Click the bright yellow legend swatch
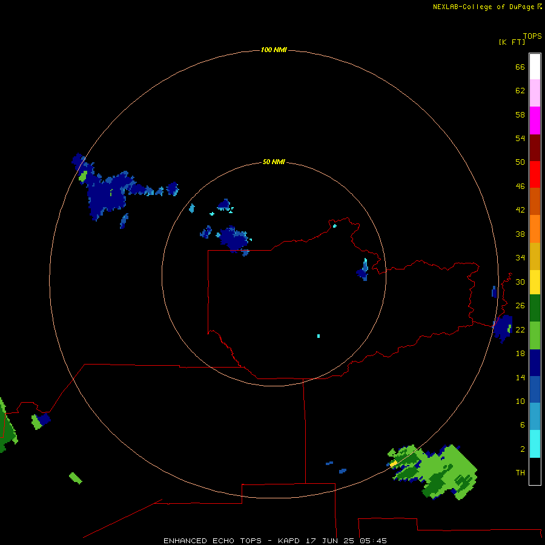 [535, 282]
